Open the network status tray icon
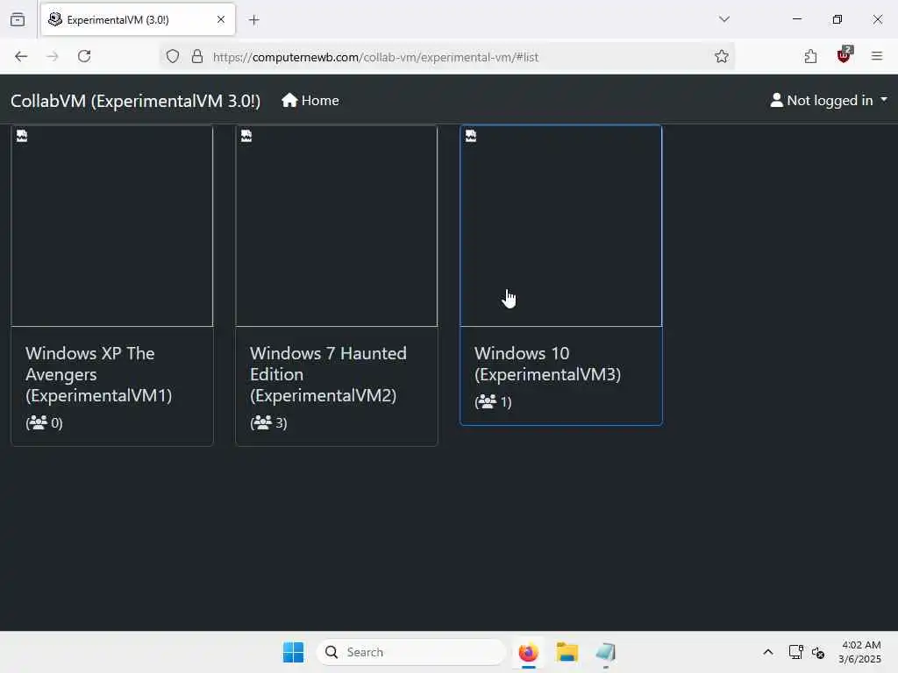This screenshot has height=673, width=898. (795, 652)
